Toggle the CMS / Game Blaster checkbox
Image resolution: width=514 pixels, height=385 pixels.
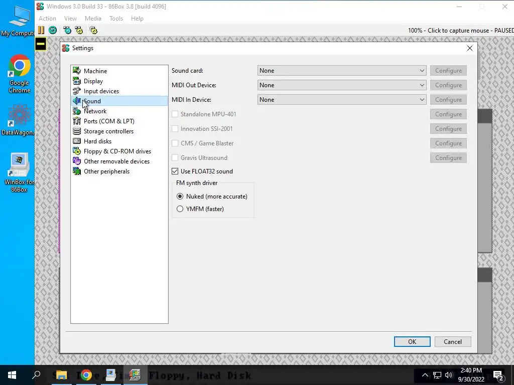[175, 143]
